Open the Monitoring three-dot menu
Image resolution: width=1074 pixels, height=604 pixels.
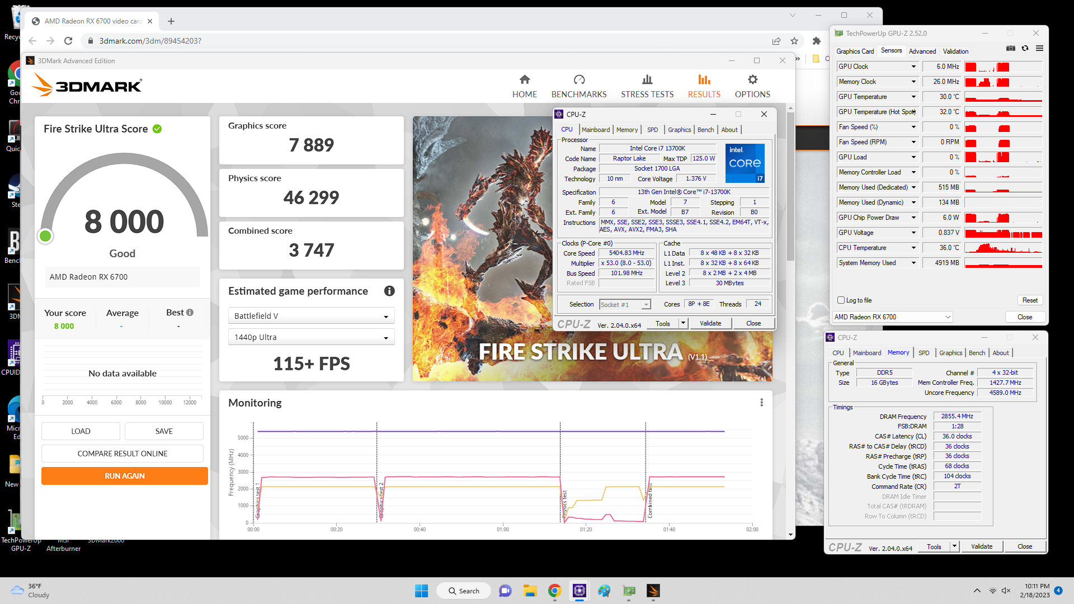pos(761,403)
